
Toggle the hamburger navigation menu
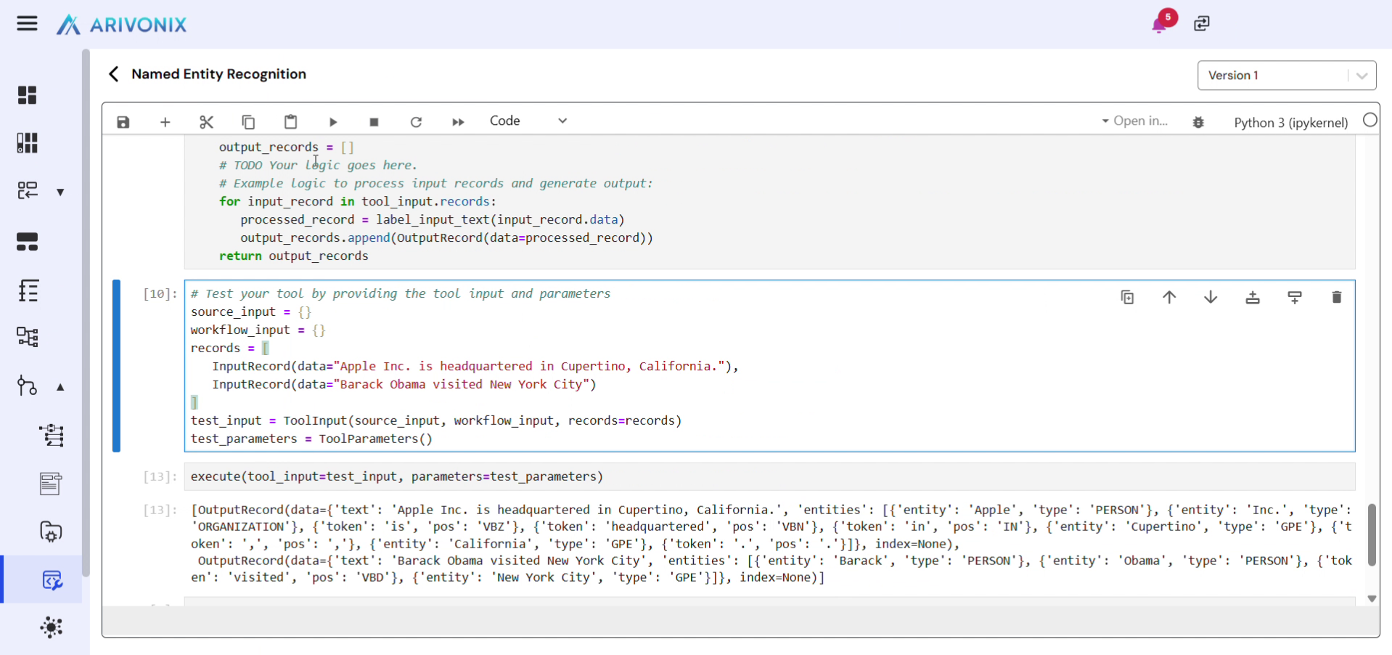(27, 23)
